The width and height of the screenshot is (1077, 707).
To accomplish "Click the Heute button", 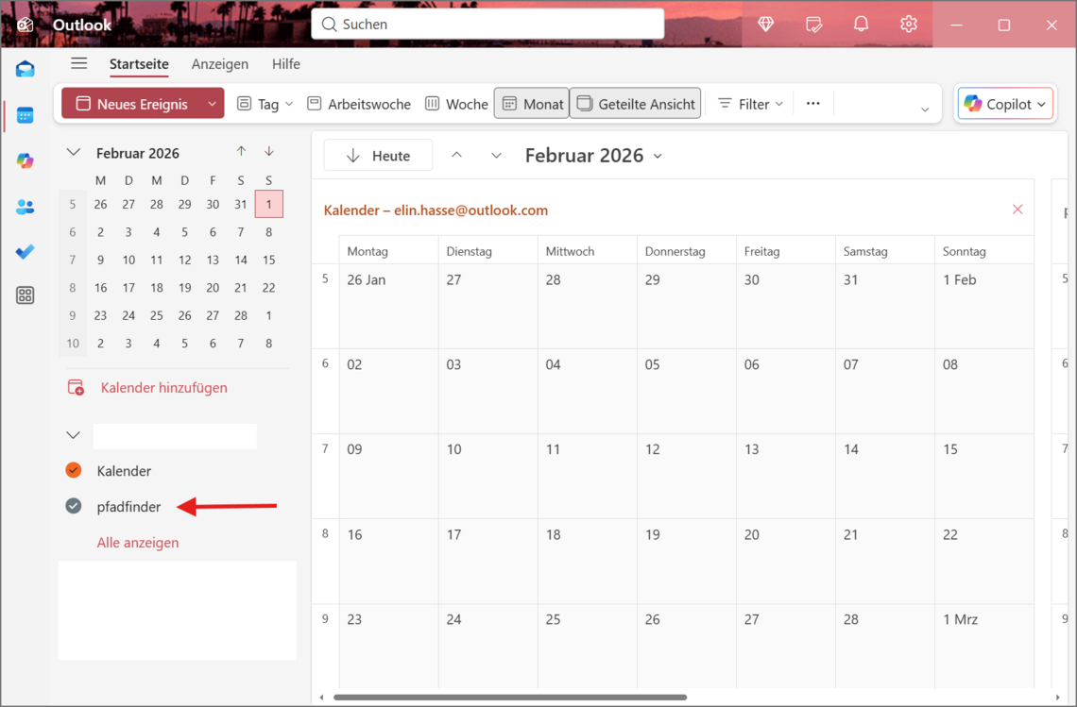I will (378, 156).
